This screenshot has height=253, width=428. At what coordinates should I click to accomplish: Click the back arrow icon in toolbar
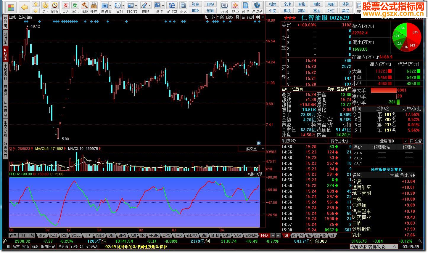point(24,7)
